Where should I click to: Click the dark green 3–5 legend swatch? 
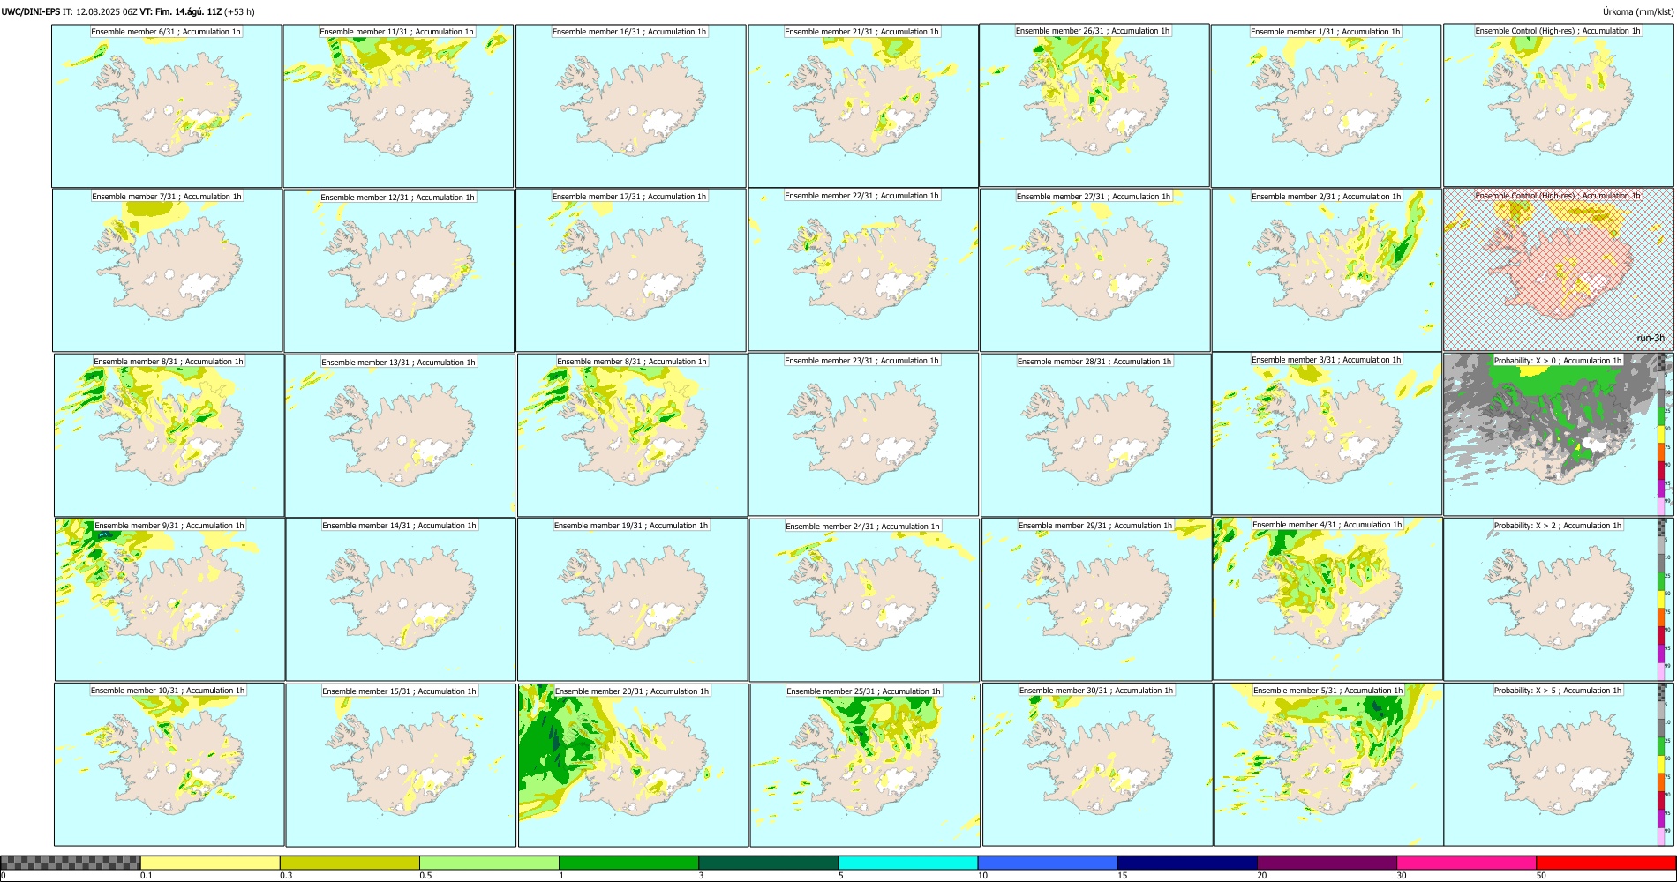pos(768,863)
